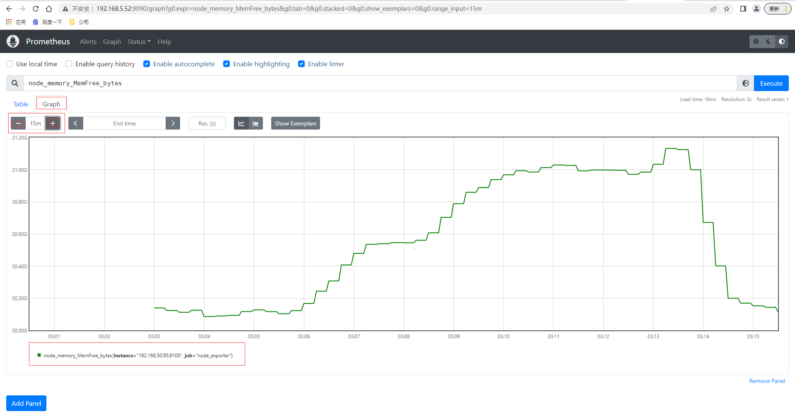Select the Graph tab in panel

point(51,104)
